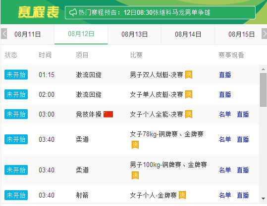Click 未开始 status in the 01:15 row
Screen dimensions: 267x206
coord(16,75)
